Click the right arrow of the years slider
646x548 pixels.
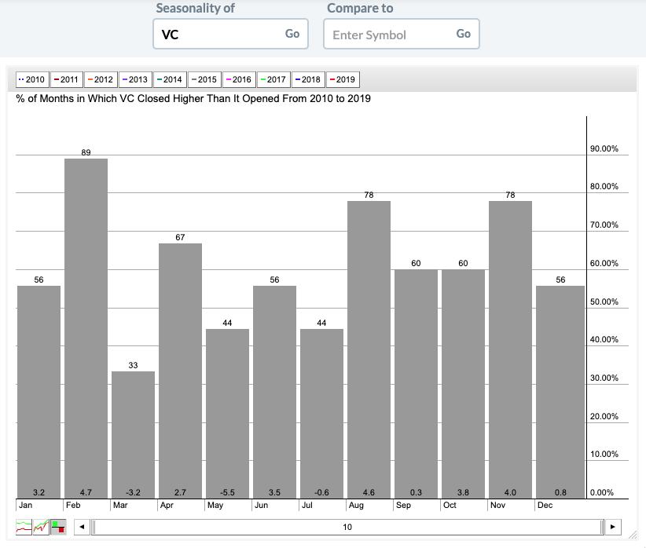click(613, 527)
